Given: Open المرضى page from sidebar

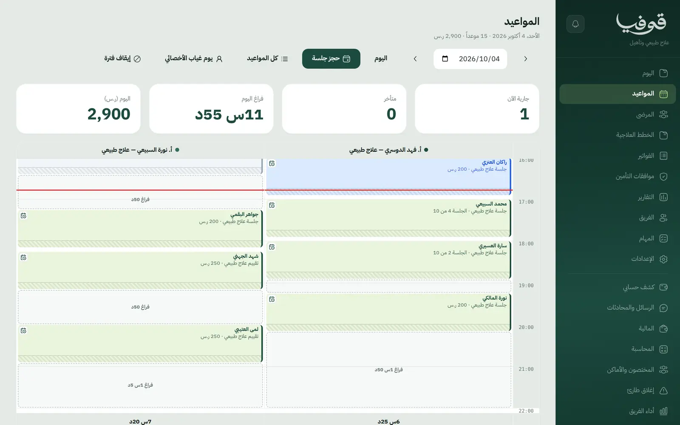Looking at the screenshot, I should [x=618, y=114].
